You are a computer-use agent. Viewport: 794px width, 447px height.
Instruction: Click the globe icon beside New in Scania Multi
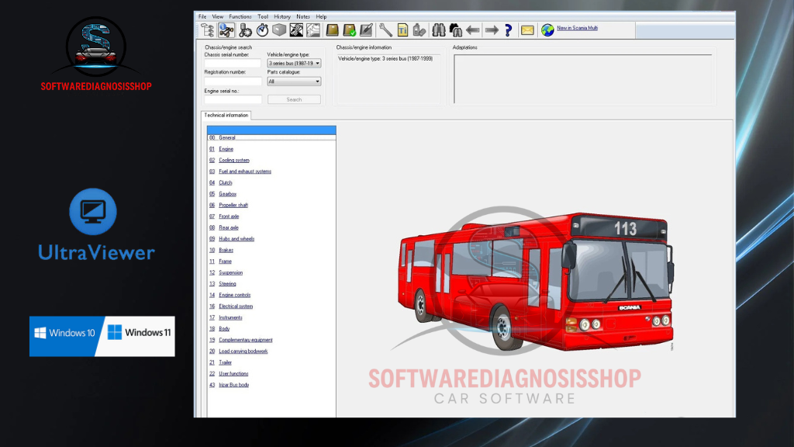coord(547,29)
